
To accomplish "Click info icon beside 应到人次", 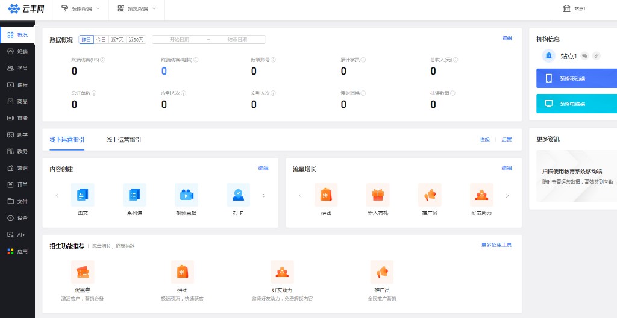I will (184, 93).
